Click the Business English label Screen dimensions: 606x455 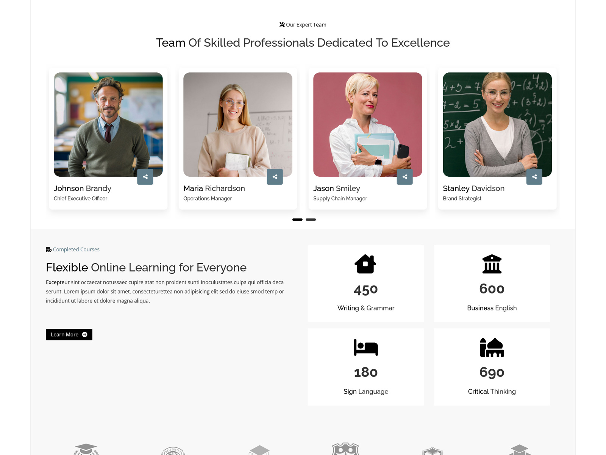click(492, 308)
